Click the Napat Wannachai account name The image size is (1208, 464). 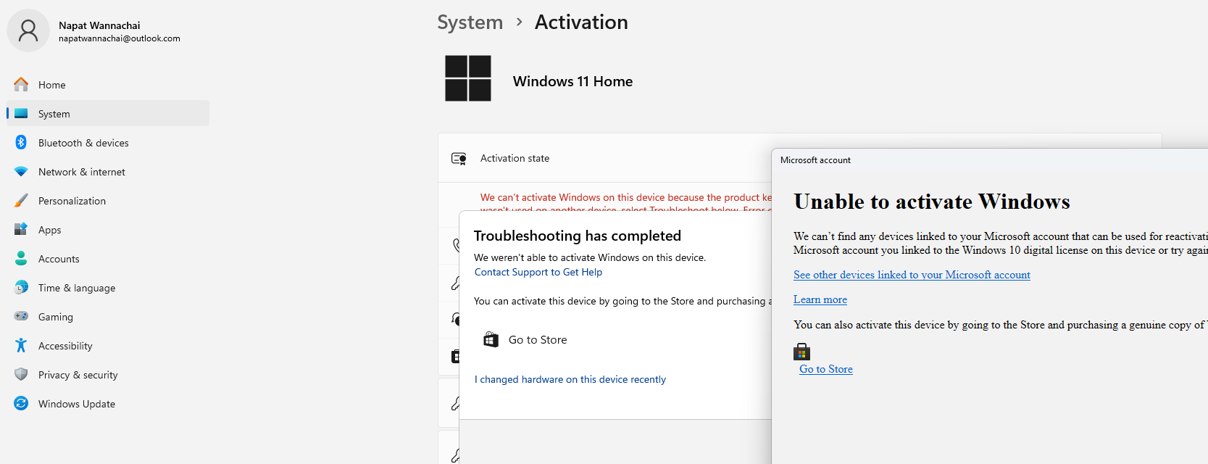99,25
